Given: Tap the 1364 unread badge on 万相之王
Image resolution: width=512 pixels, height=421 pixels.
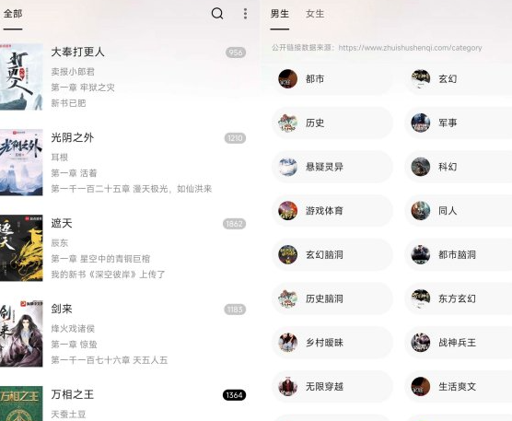Looking at the screenshot, I should point(234,395).
